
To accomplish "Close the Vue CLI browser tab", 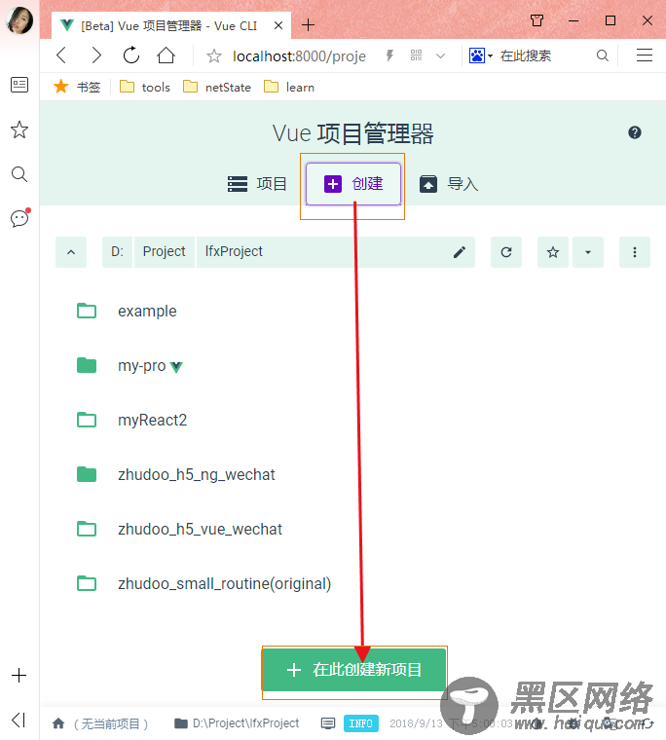I will [278, 25].
